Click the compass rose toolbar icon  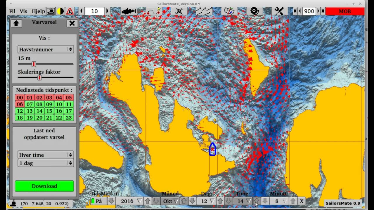coord(179,11)
